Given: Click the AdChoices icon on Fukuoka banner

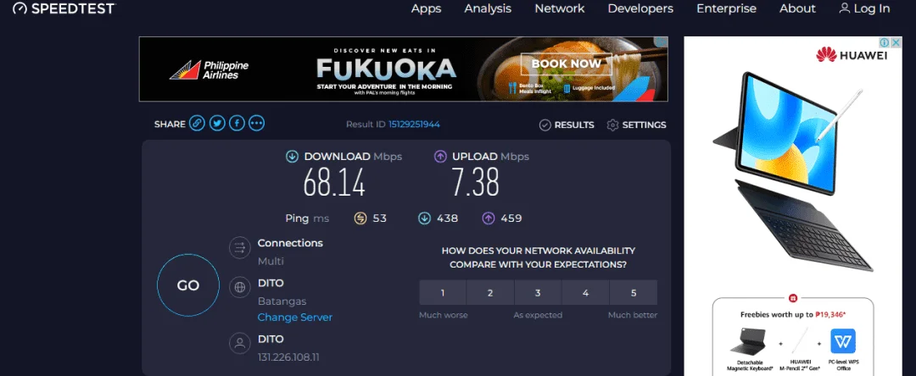Looking at the screenshot, I should click(x=662, y=42).
